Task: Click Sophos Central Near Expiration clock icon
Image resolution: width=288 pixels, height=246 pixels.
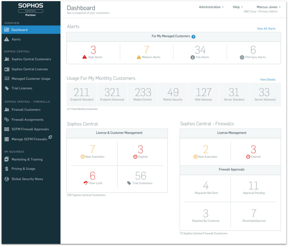Action: click(x=83, y=157)
